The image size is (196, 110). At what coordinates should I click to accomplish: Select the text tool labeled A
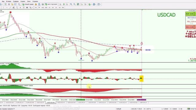coord(20,8)
